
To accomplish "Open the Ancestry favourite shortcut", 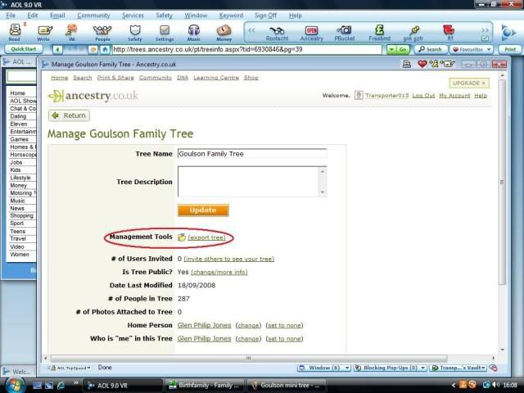I will [311, 33].
